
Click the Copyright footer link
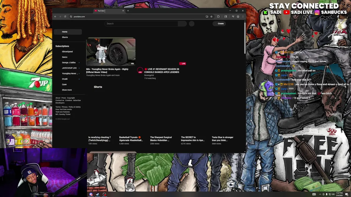pos(71,98)
